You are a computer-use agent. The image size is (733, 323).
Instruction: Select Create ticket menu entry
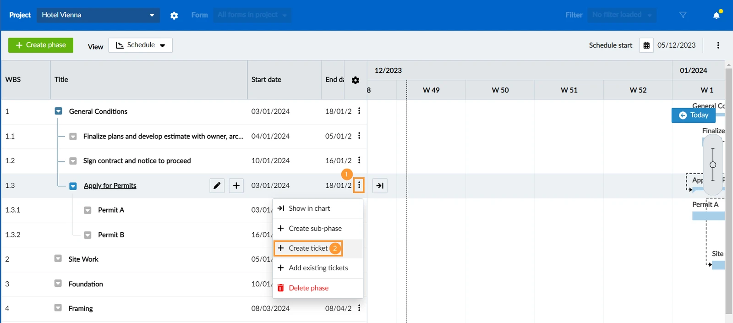click(308, 248)
